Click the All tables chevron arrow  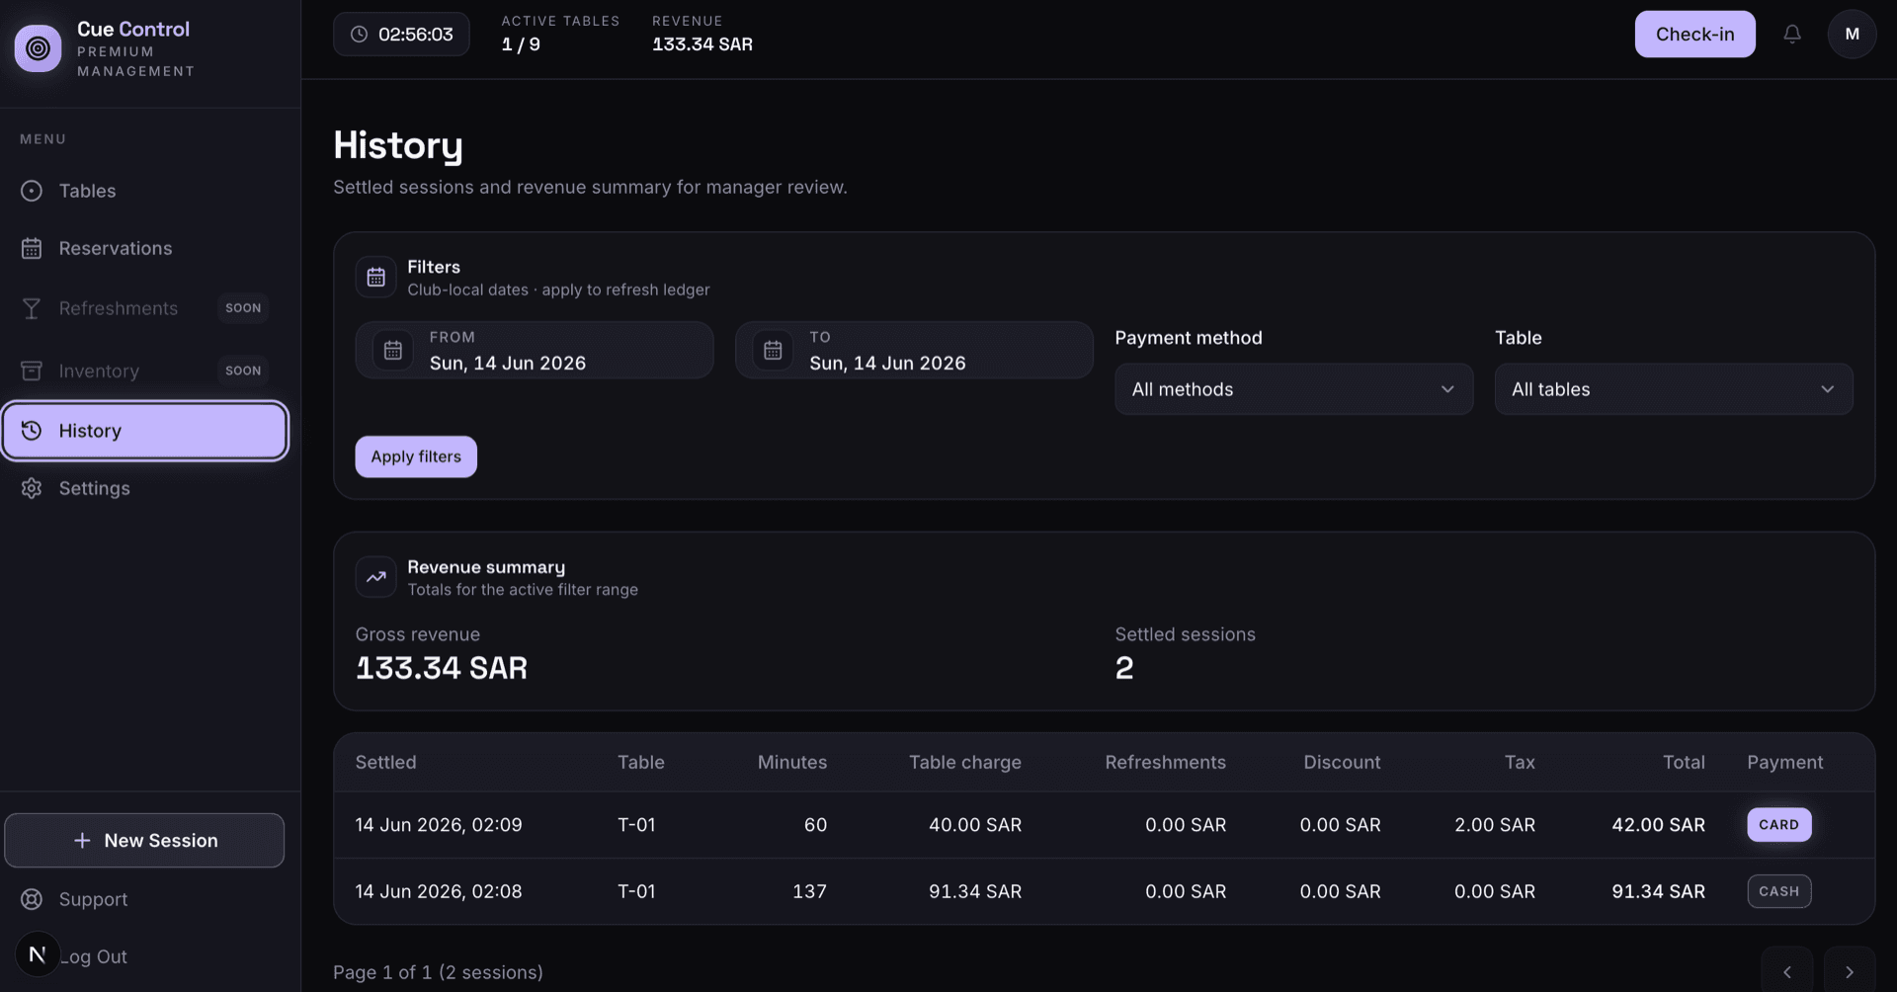[1828, 389]
